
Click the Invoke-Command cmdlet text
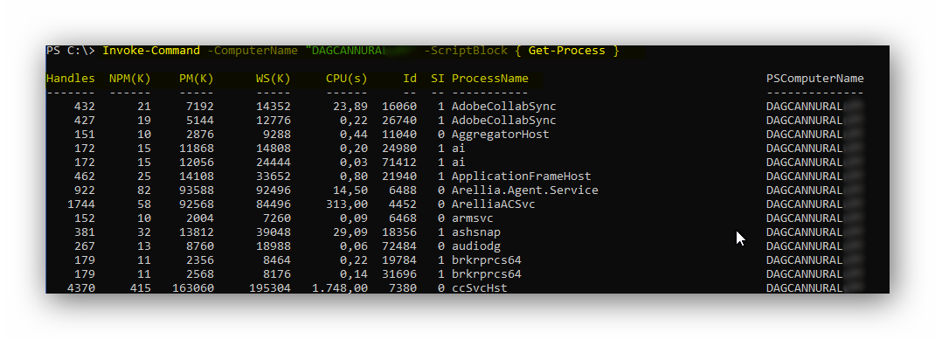151,51
